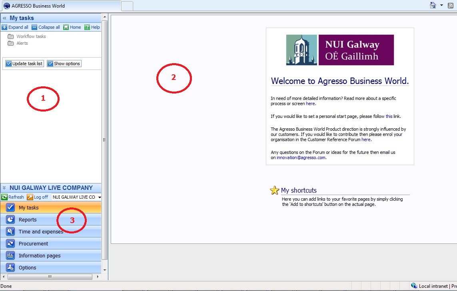457x291 pixels.
Task: Click the sidebar vertical scrollbar up arrow
Action: pos(105,17)
